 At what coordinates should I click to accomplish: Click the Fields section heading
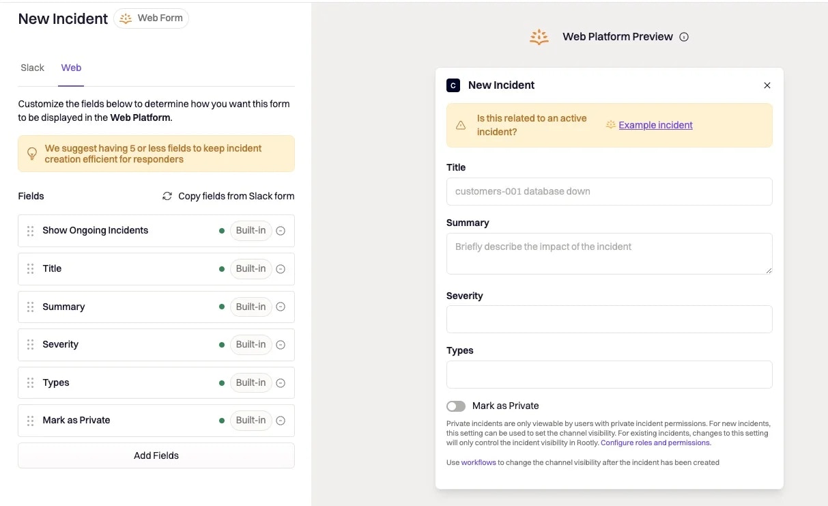tap(31, 196)
